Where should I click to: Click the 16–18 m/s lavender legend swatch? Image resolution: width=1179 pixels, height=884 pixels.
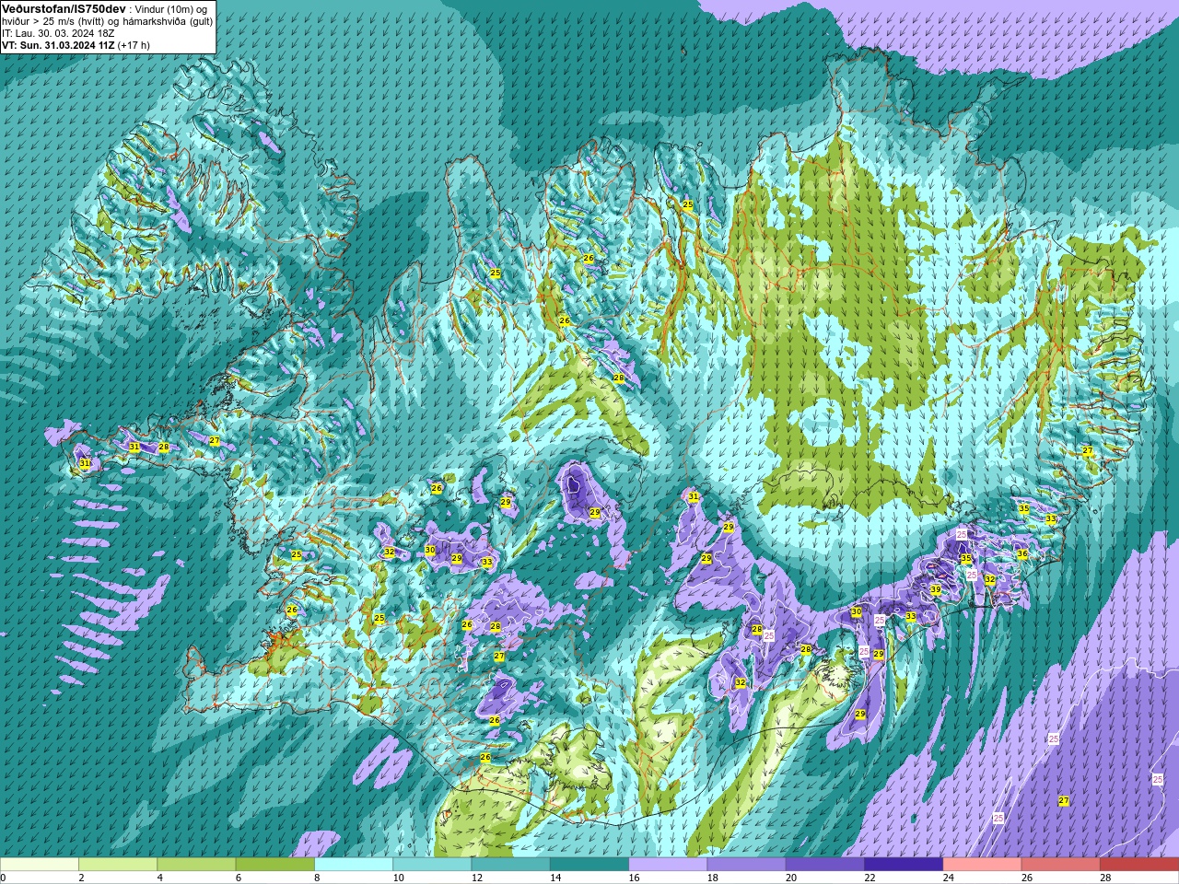pyautogui.click(x=668, y=865)
